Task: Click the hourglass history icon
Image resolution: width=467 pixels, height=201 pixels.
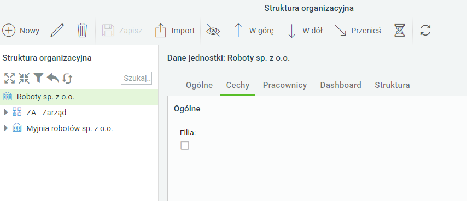Action: click(x=400, y=31)
